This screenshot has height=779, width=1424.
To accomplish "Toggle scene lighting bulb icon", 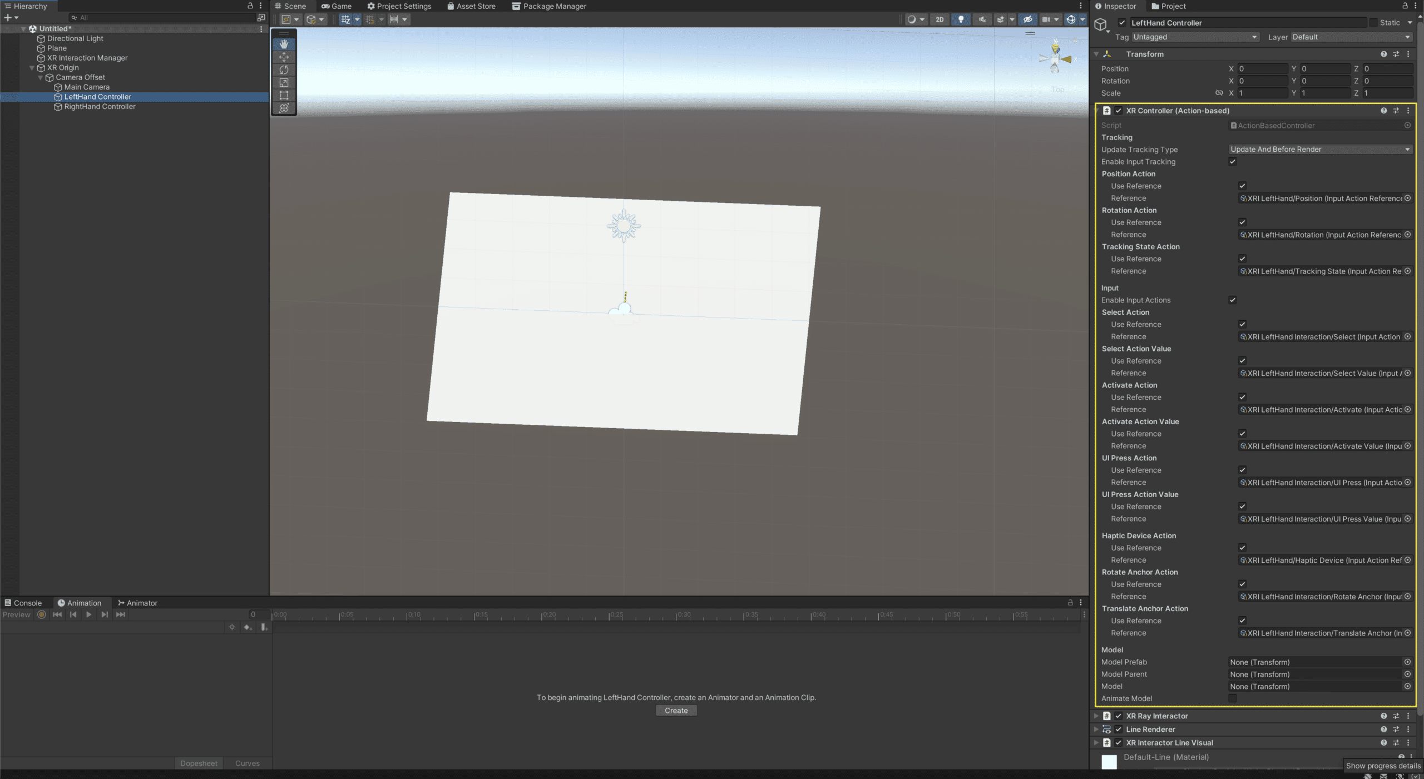I will (961, 19).
